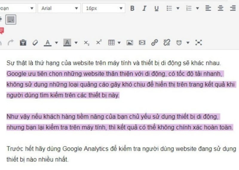Apply subscript formatting
The width and height of the screenshot is (239, 170).
86,43
